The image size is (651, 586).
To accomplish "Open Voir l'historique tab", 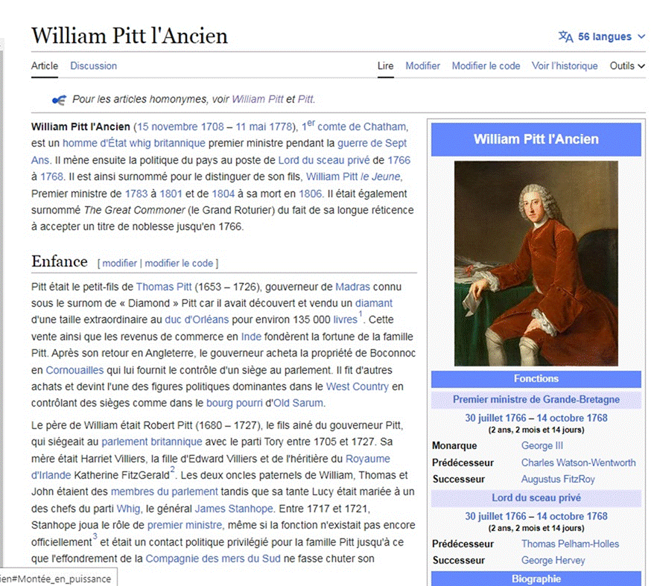I will (565, 66).
